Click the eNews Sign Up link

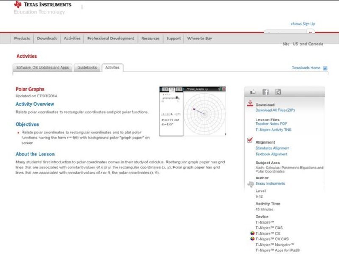click(x=303, y=24)
